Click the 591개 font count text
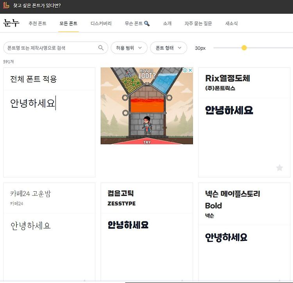The image size is (293, 283). pyautogui.click(x=9, y=62)
